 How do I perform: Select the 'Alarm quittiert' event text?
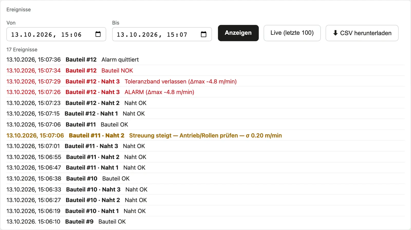tap(120, 60)
